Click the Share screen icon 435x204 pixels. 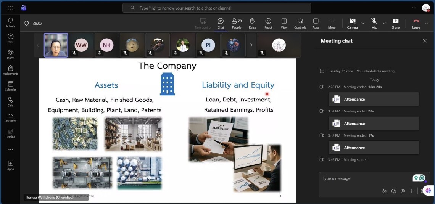pos(395,23)
